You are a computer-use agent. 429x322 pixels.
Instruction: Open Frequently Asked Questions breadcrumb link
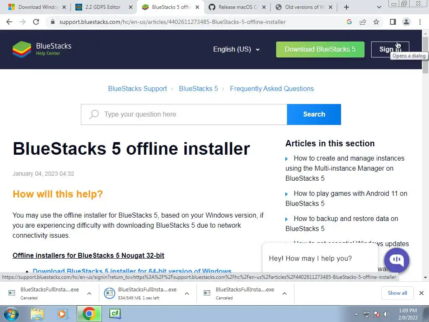tap(272, 89)
